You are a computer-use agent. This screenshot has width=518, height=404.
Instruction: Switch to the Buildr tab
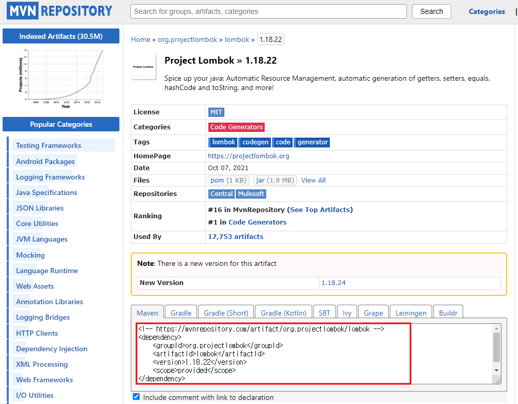448,313
